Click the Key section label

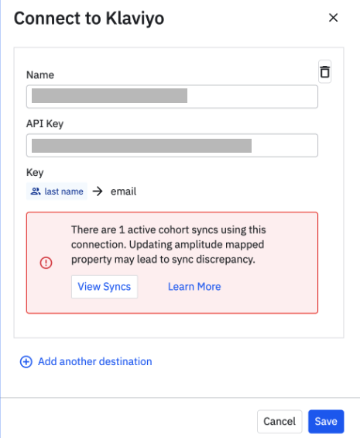[35, 173]
